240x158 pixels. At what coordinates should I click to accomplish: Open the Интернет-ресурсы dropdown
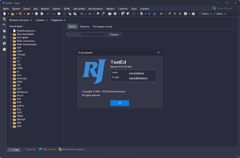pos(21,20)
